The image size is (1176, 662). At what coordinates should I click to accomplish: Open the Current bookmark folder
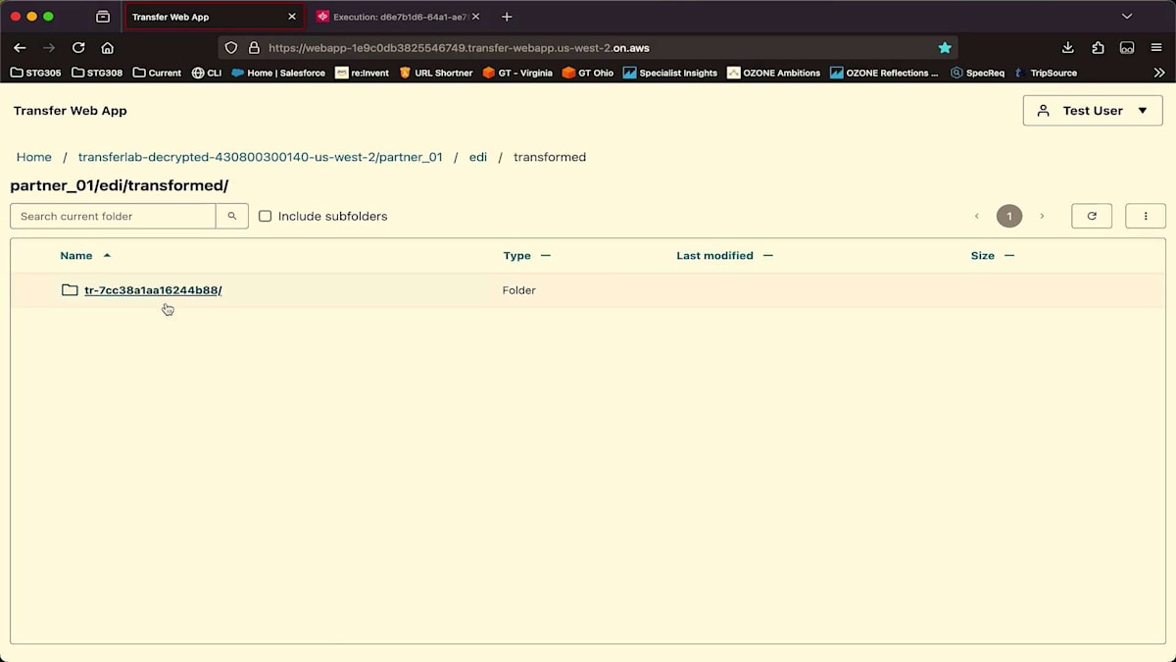click(x=157, y=73)
